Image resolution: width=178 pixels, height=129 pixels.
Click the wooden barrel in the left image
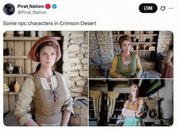click(78, 112)
